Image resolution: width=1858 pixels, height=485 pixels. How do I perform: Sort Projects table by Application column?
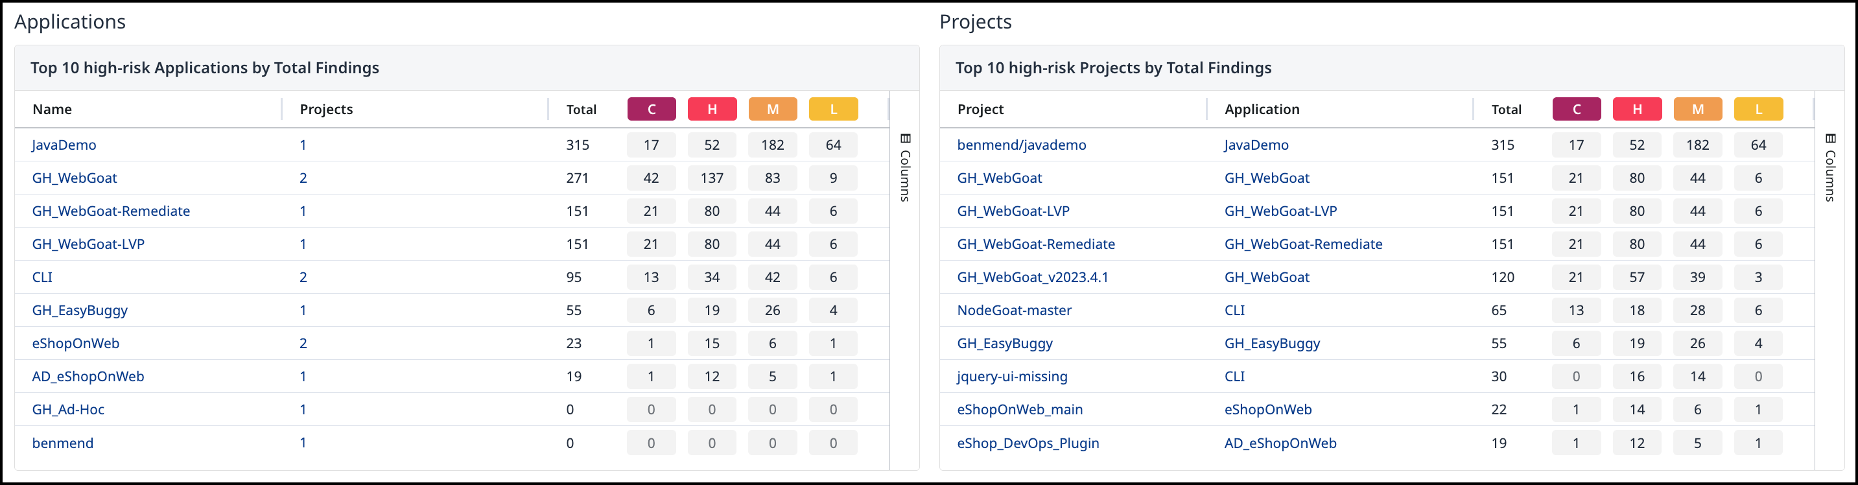coord(1262,109)
